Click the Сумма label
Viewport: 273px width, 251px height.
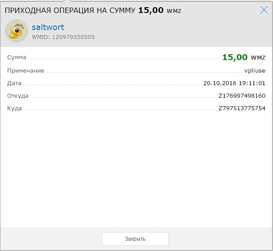(x=17, y=57)
